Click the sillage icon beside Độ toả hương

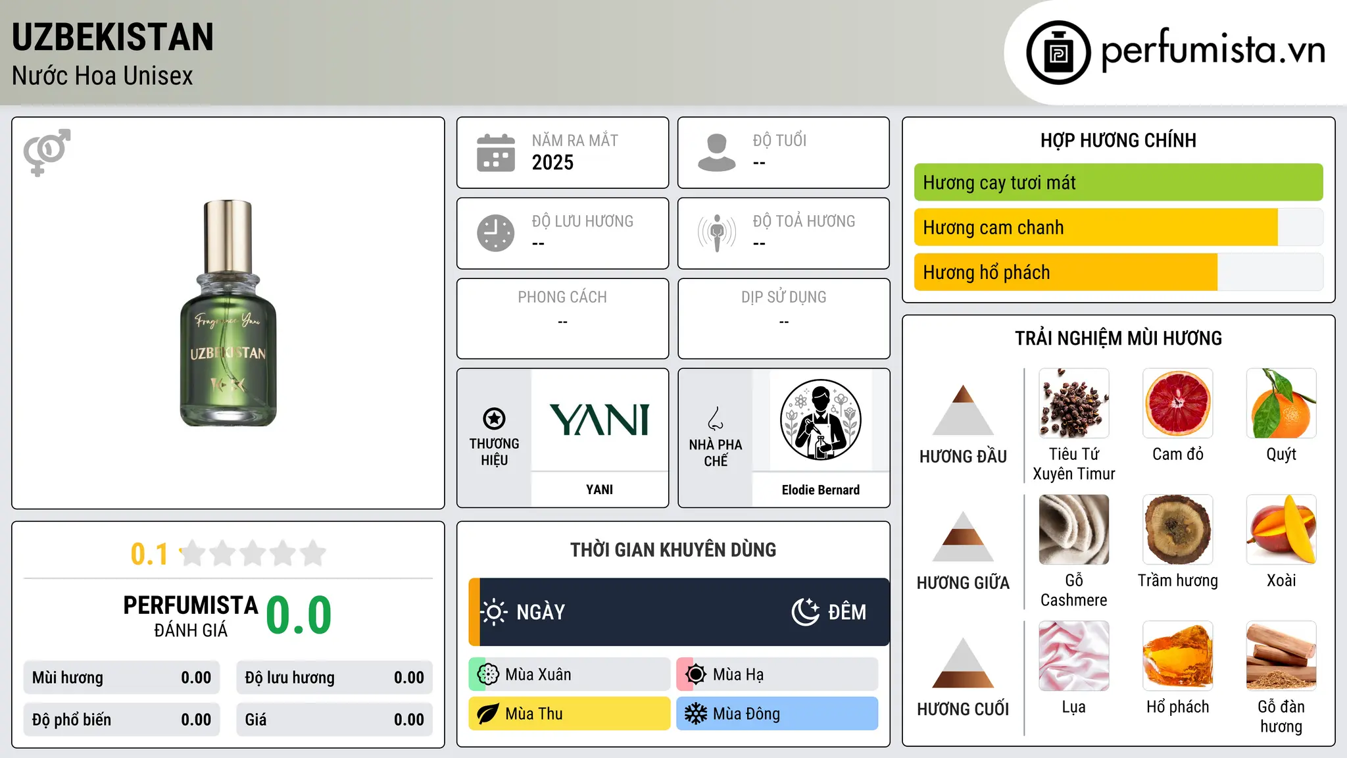(x=717, y=233)
